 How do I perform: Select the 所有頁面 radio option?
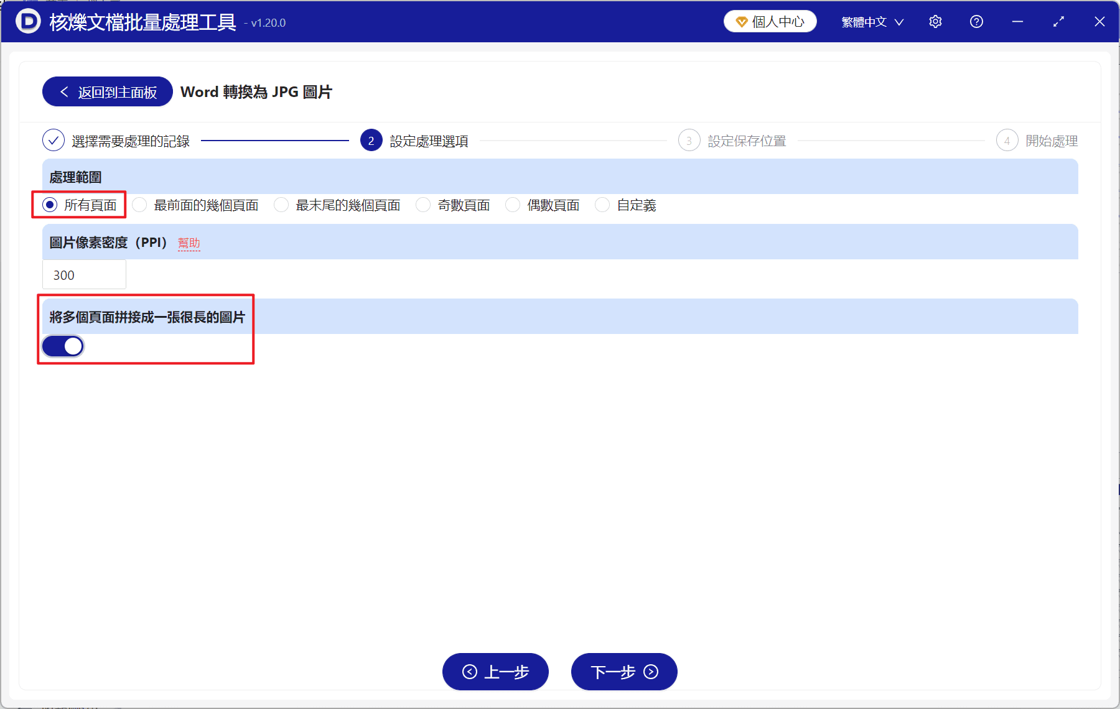click(49, 205)
